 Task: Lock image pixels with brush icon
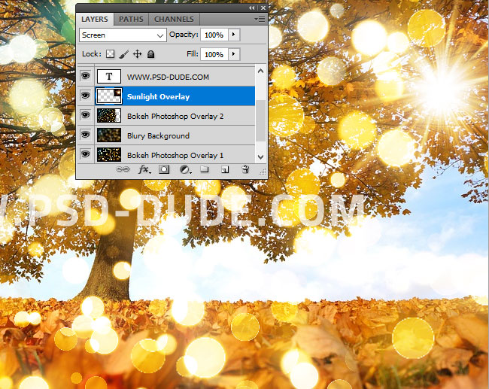pyautogui.click(x=124, y=54)
